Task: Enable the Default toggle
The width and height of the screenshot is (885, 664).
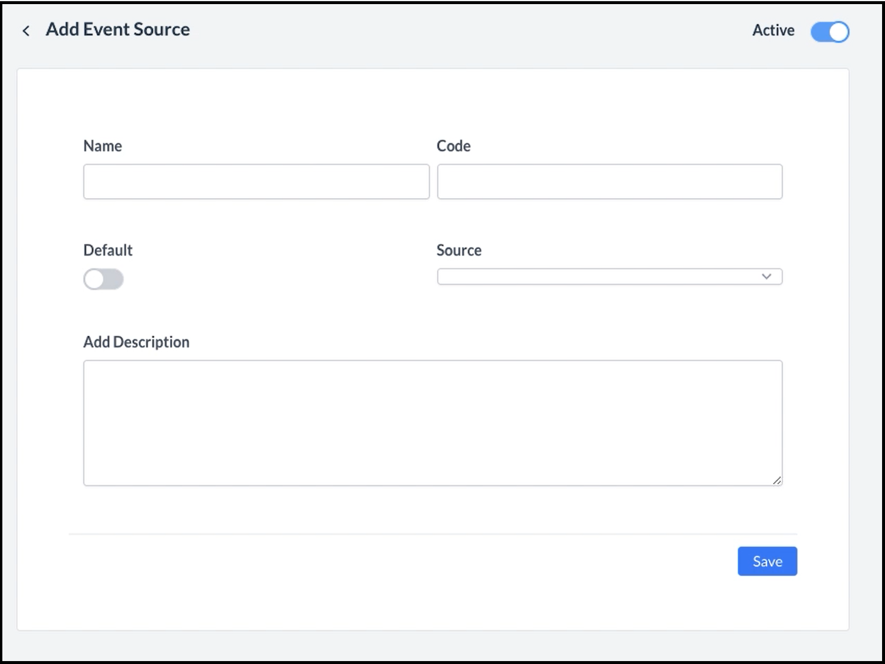Action: 103,280
